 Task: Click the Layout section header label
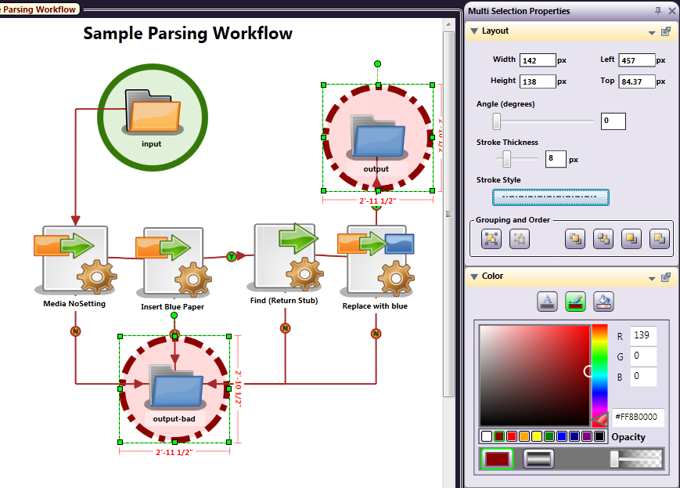coord(495,31)
